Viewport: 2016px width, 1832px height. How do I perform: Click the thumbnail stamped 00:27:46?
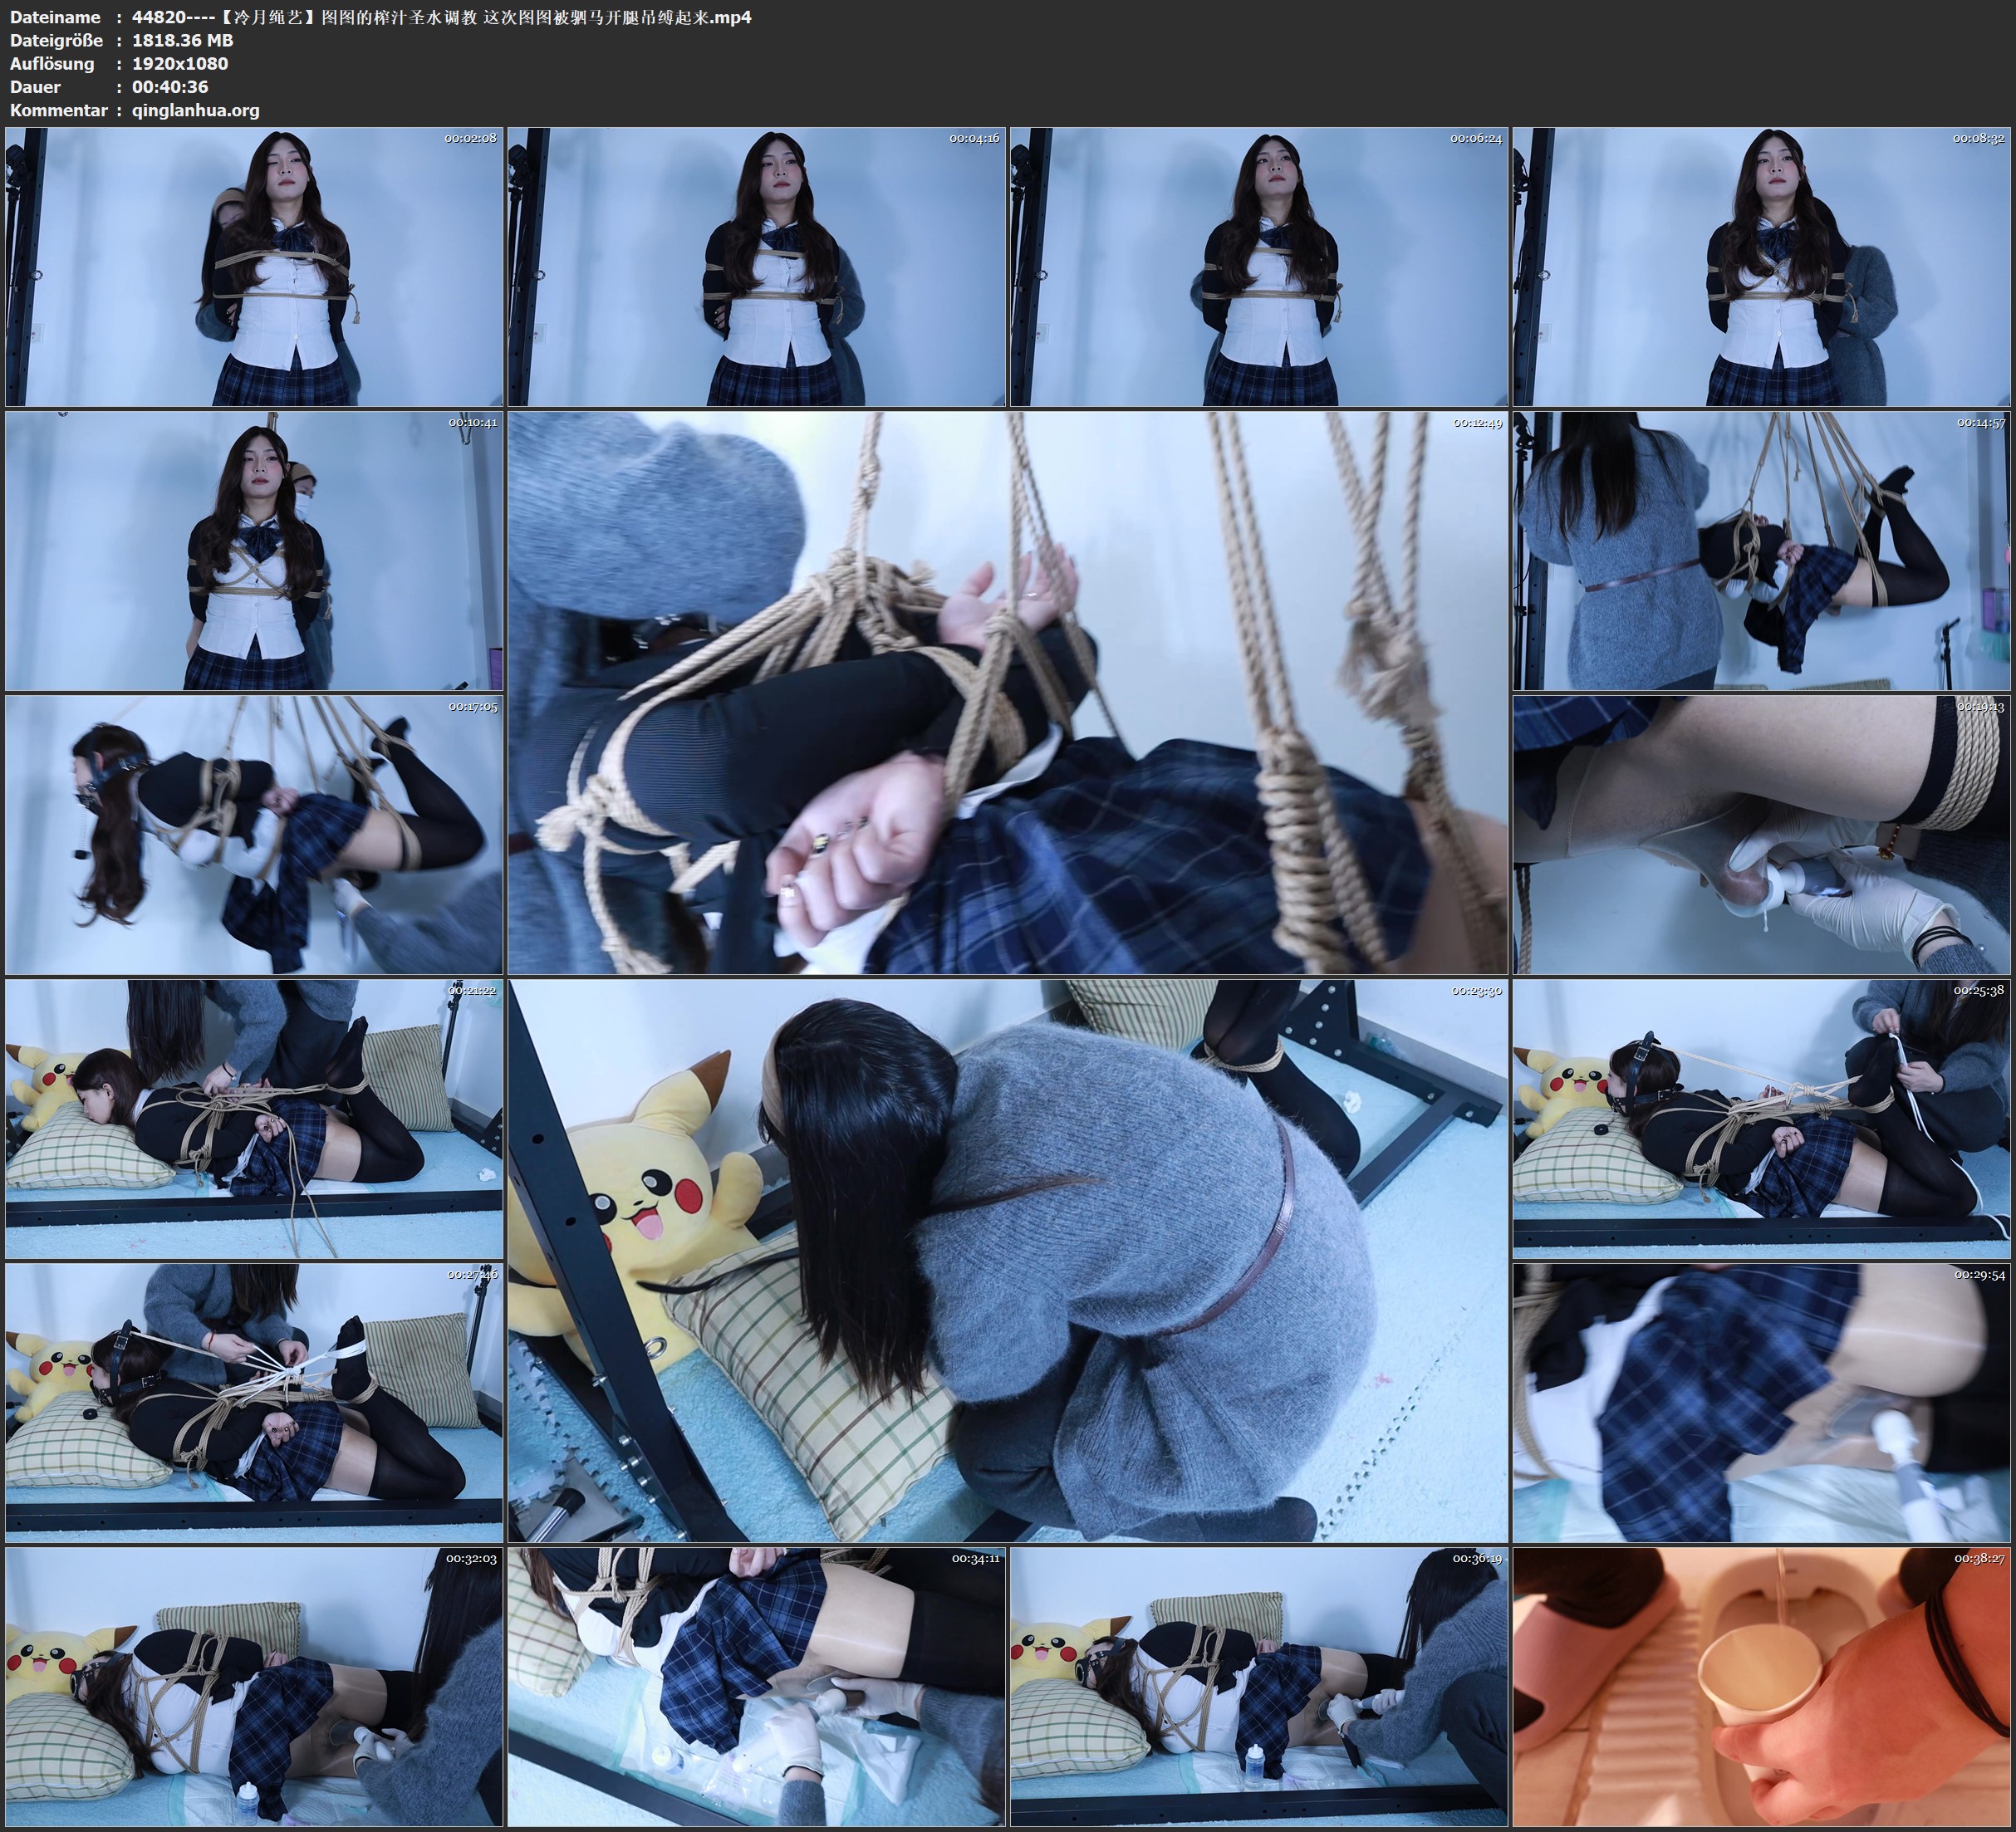pos(254,1402)
